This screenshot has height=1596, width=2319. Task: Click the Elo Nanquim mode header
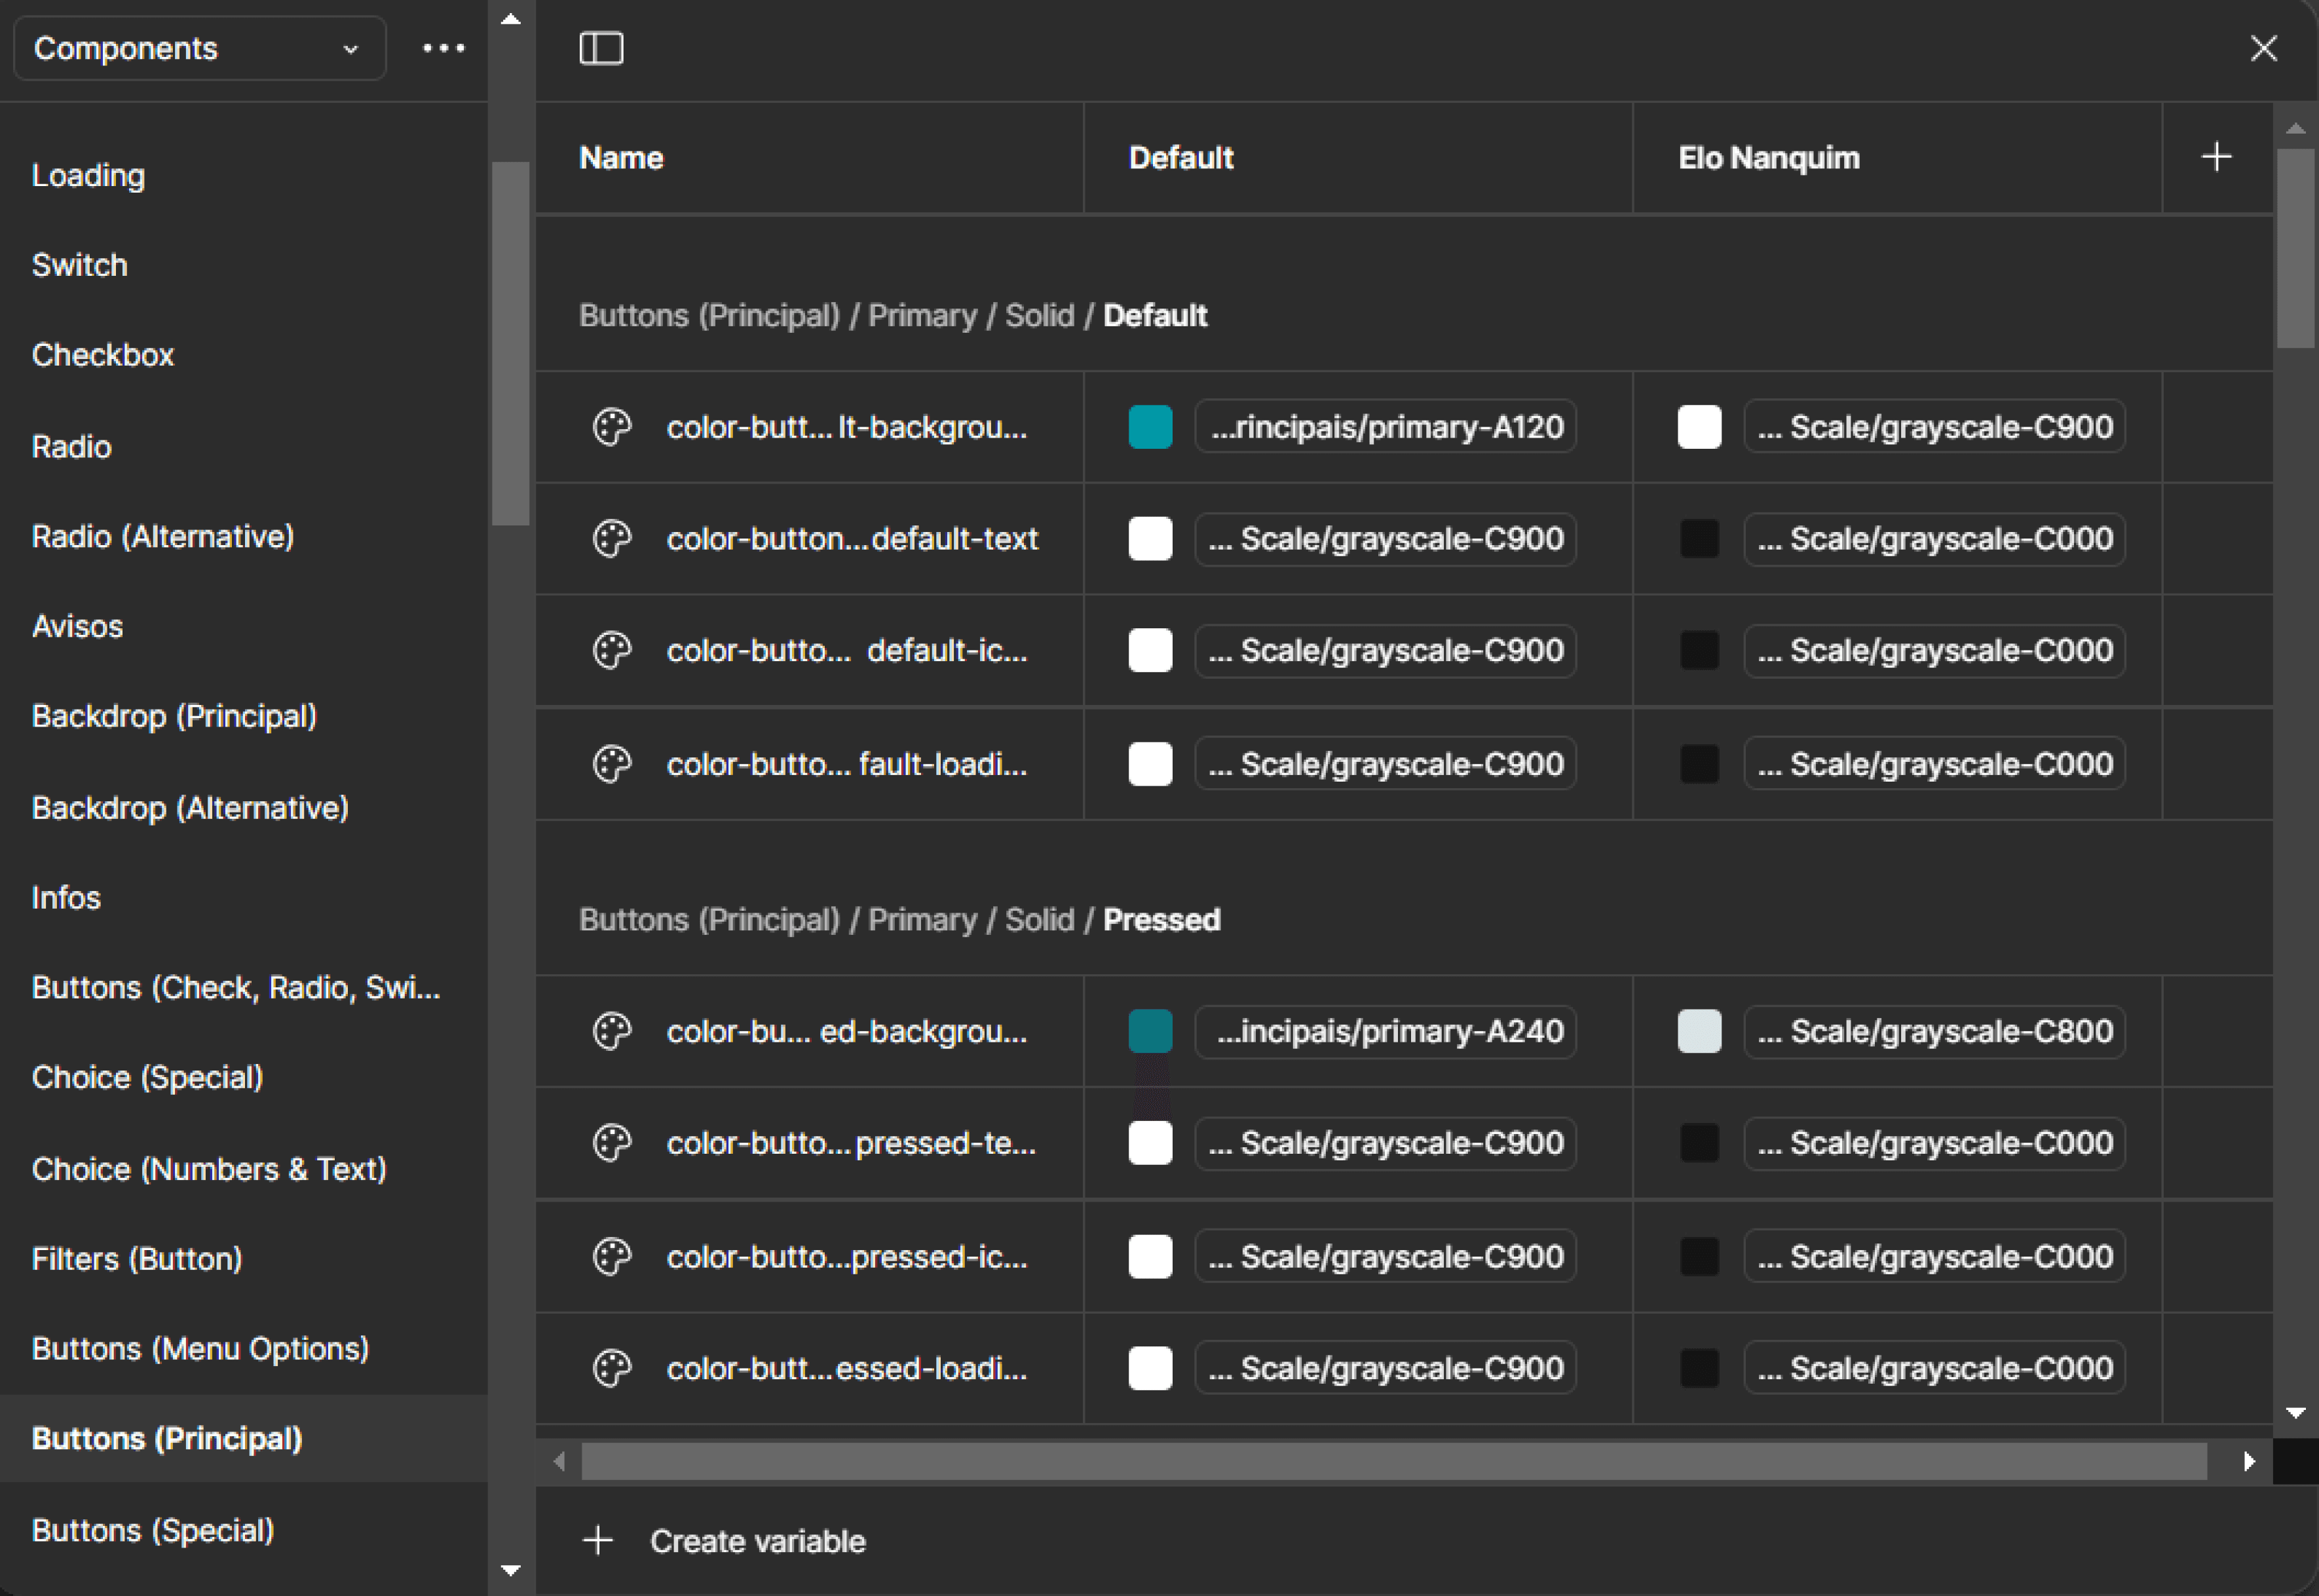(1768, 158)
